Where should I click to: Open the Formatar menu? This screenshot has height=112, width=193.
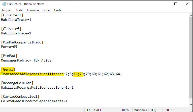33,10
